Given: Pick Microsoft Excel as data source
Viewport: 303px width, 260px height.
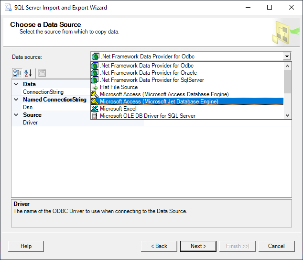Looking at the screenshot, I should tap(187, 109).
